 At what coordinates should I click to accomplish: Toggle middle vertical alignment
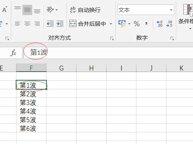click(27, 10)
